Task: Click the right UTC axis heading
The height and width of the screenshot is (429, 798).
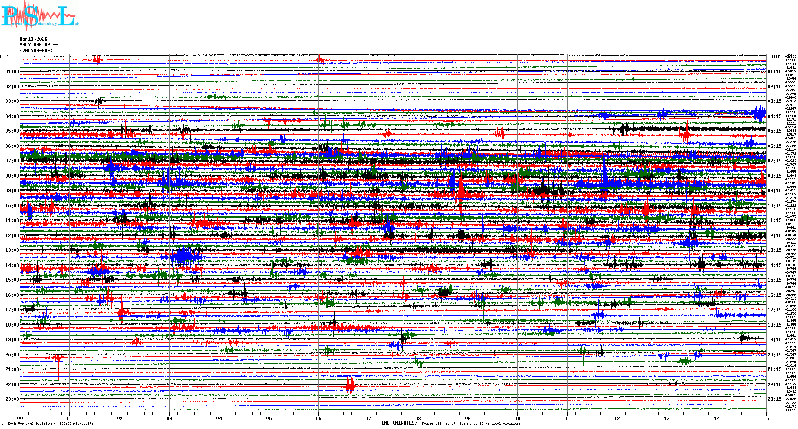Action: tap(776, 57)
